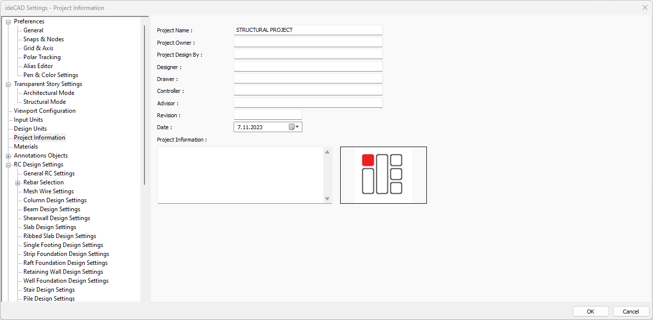The width and height of the screenshot is (653, 320).
Task: Expand the Annotations Objects node
Action: click(7, 156)
